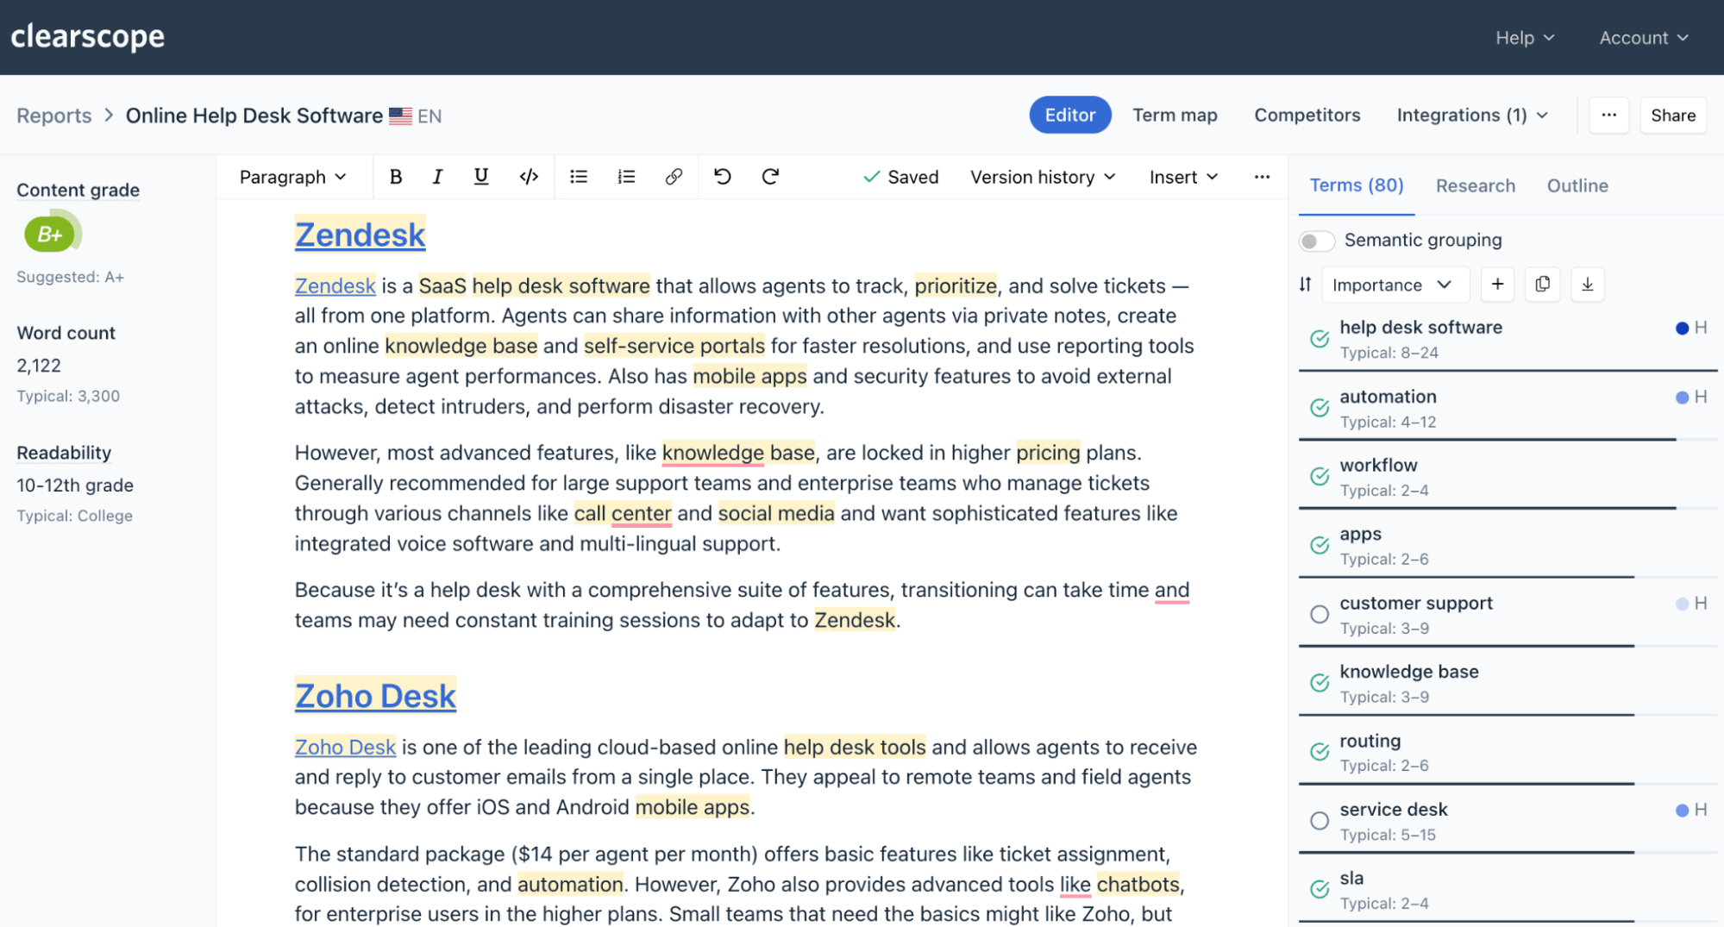Open the Account menu
Viewport: 1724px width, 927px height.
tap(1644, 38)
